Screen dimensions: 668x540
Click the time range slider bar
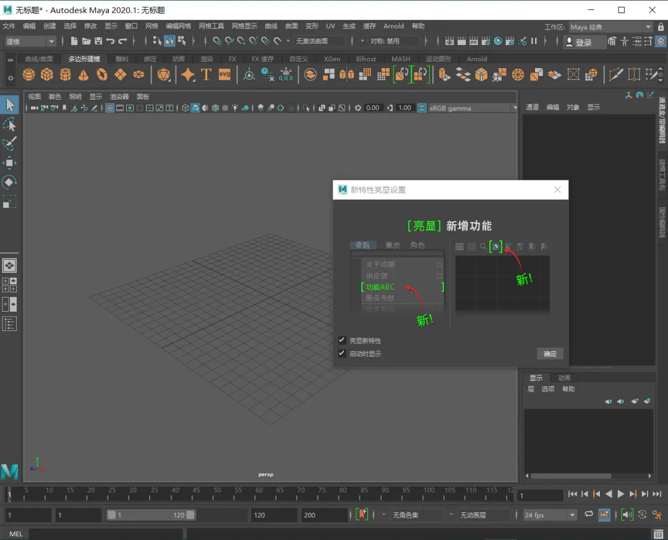[152, 515]
